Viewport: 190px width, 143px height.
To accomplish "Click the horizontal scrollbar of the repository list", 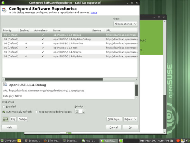I will click(x=54, y=79).
